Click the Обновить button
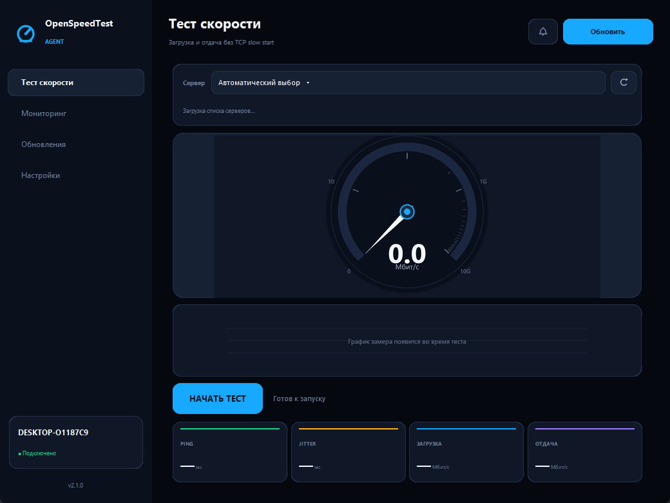 pyautogui.click(x=608, y=32)
